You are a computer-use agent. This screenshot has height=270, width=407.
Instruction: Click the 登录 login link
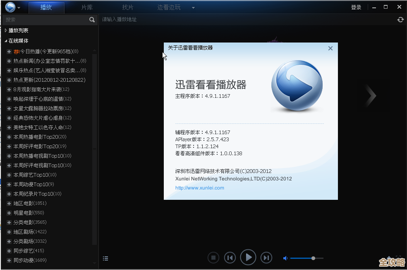coord(357,7)
